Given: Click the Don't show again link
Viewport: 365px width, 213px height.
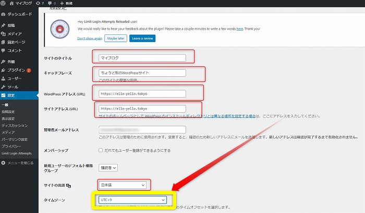Looking at the screenshot, I should [89, 38].
